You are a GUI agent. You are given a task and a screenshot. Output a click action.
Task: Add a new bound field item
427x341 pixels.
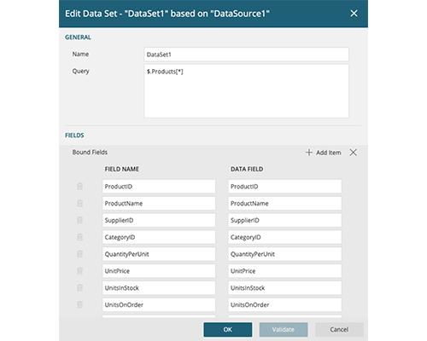(323, 153)
